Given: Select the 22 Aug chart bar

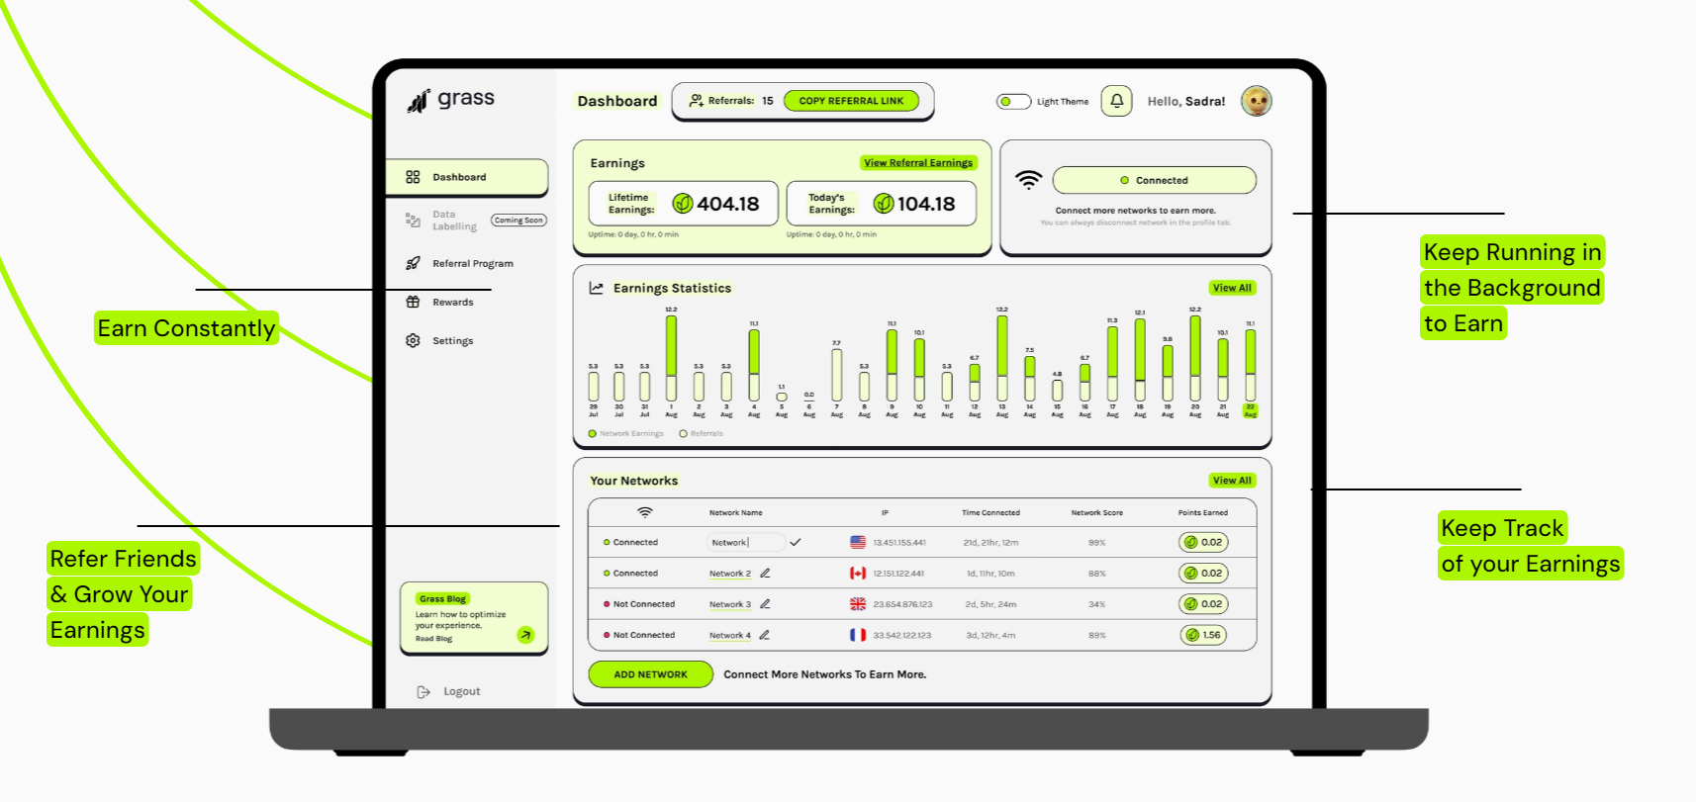Looking at the screenshot, I should pyautogui.click(x=1251, y=366).
